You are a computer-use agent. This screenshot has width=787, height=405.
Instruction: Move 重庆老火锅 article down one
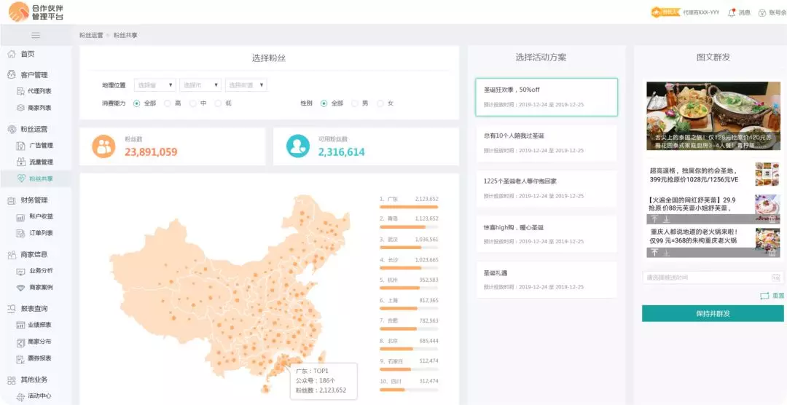667,253
